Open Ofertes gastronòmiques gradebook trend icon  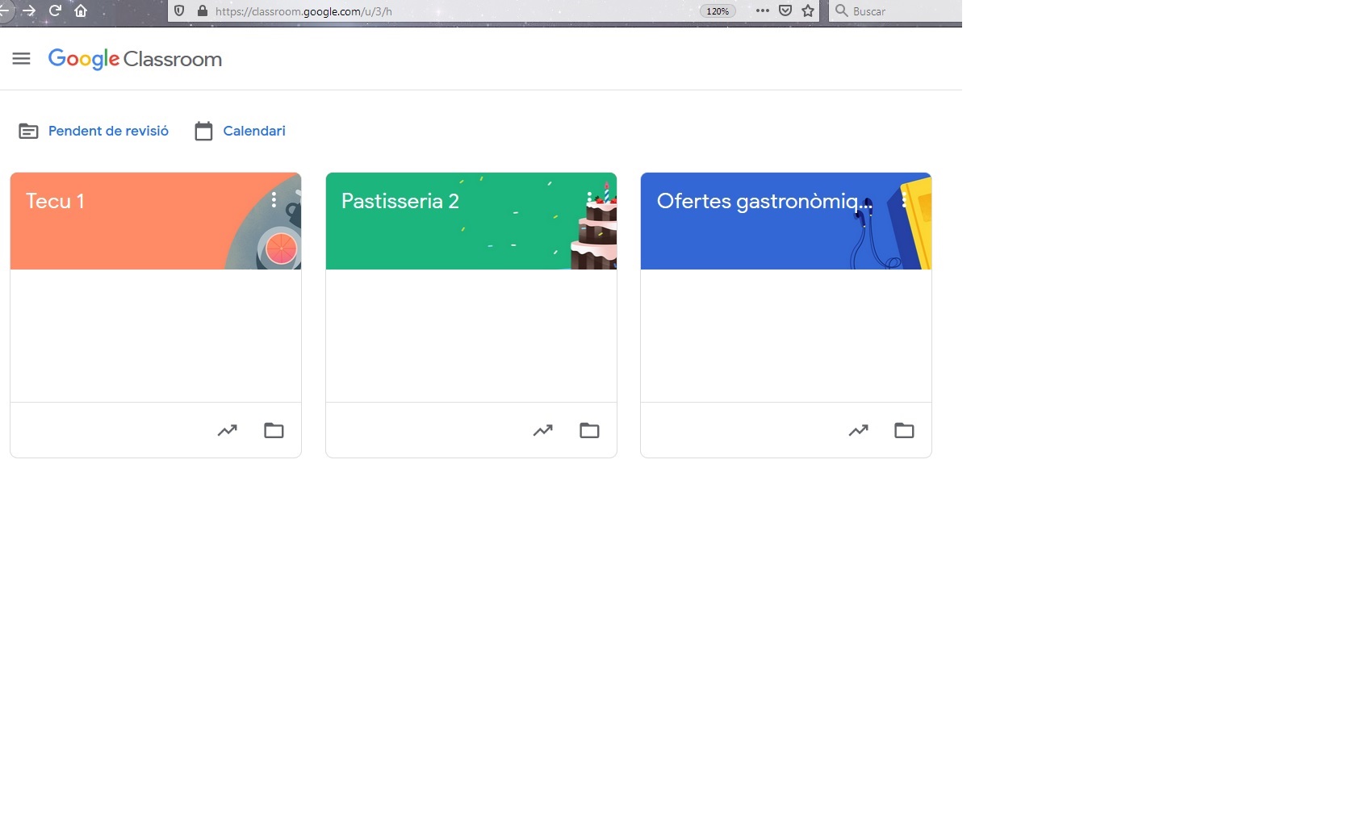[x=859, y=430]
